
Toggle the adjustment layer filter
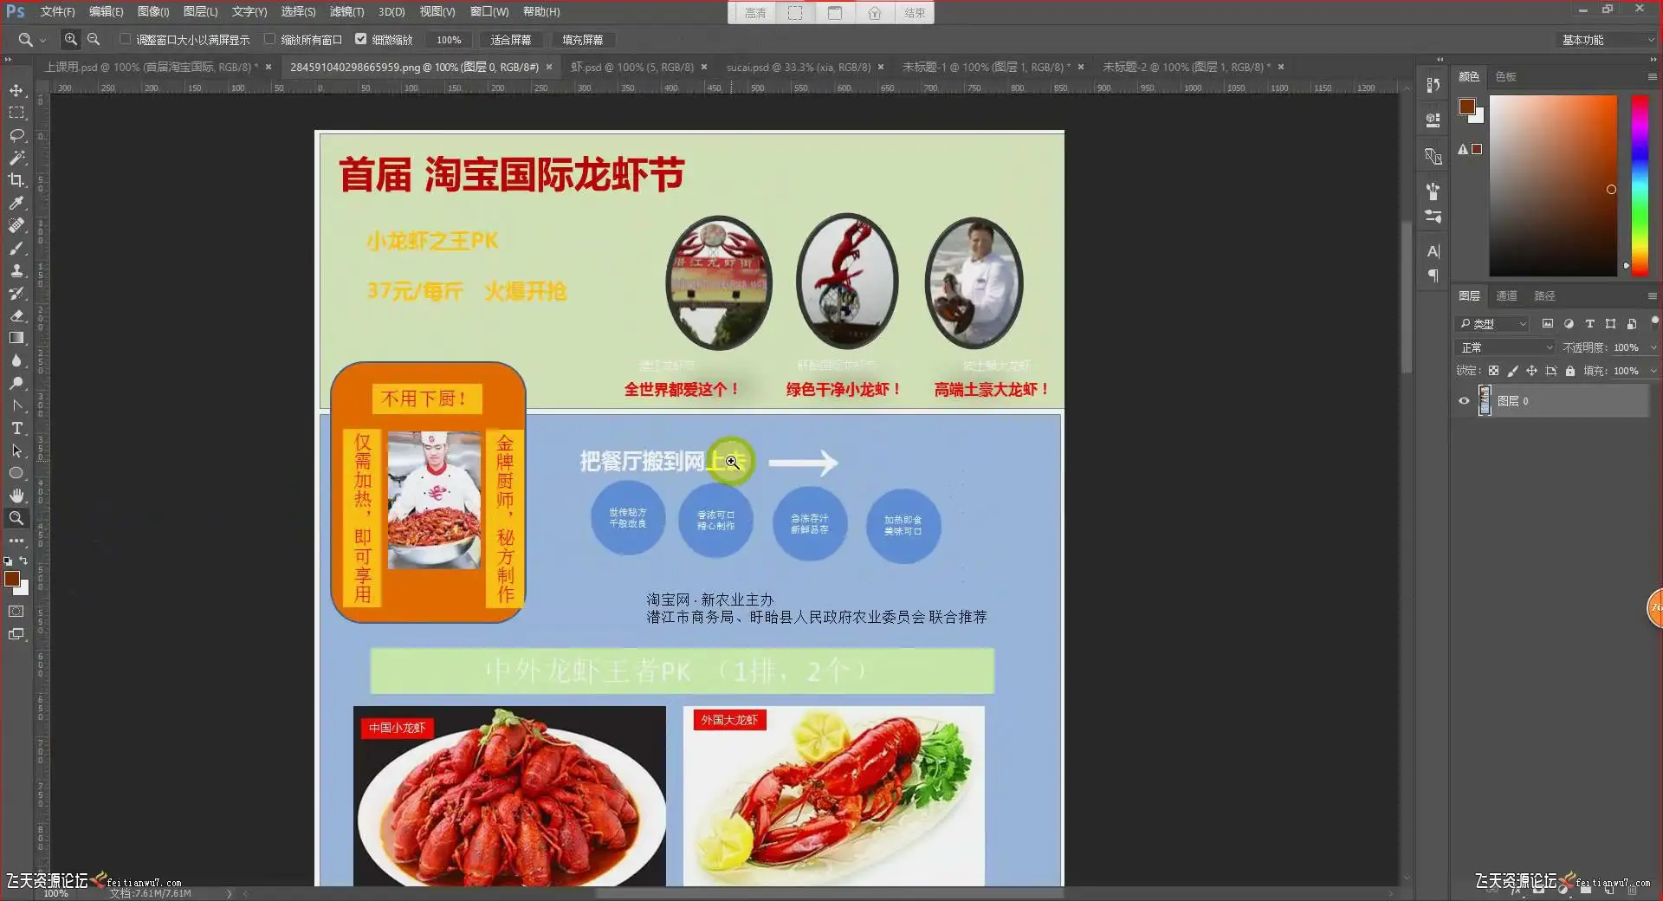1569,324
